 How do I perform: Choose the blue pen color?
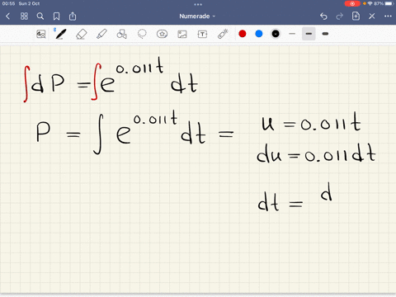tap(259, 34)
